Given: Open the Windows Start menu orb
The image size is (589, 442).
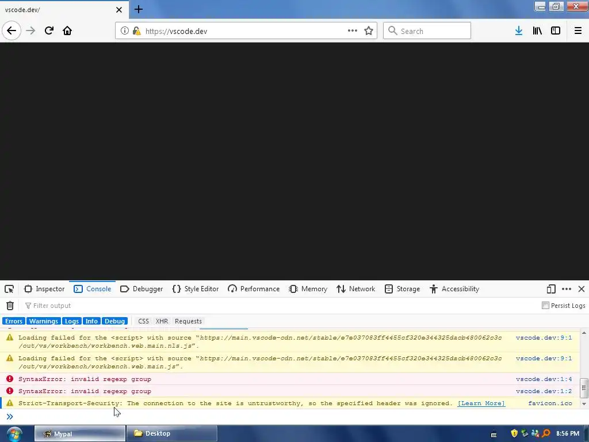Looking at the screenshot, I should 14,434.
